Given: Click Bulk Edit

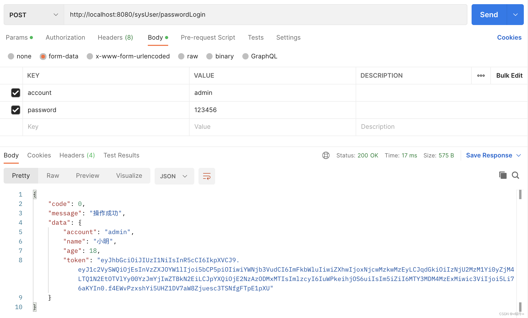Looking at the screenshot, I should coord(509,76).
